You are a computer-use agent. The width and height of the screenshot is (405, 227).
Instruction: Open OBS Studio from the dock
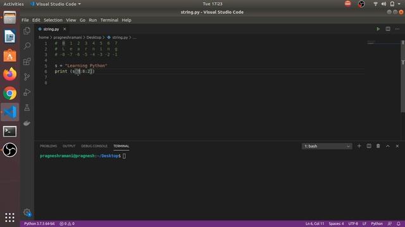click(x=10, y=150)
